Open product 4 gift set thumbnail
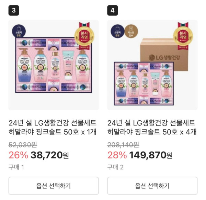 coord(152,65)
